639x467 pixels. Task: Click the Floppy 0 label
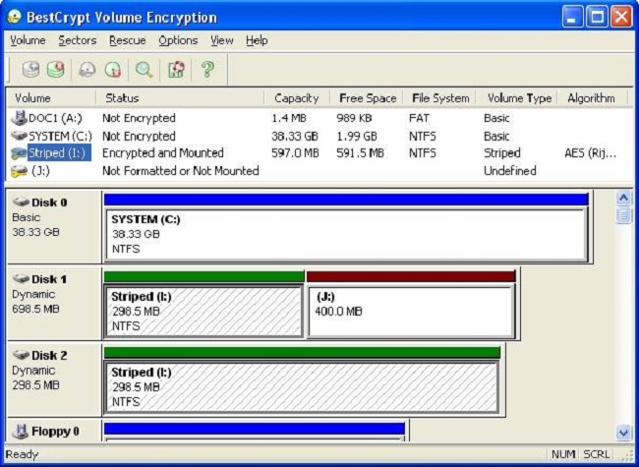(x=55, y=432)
